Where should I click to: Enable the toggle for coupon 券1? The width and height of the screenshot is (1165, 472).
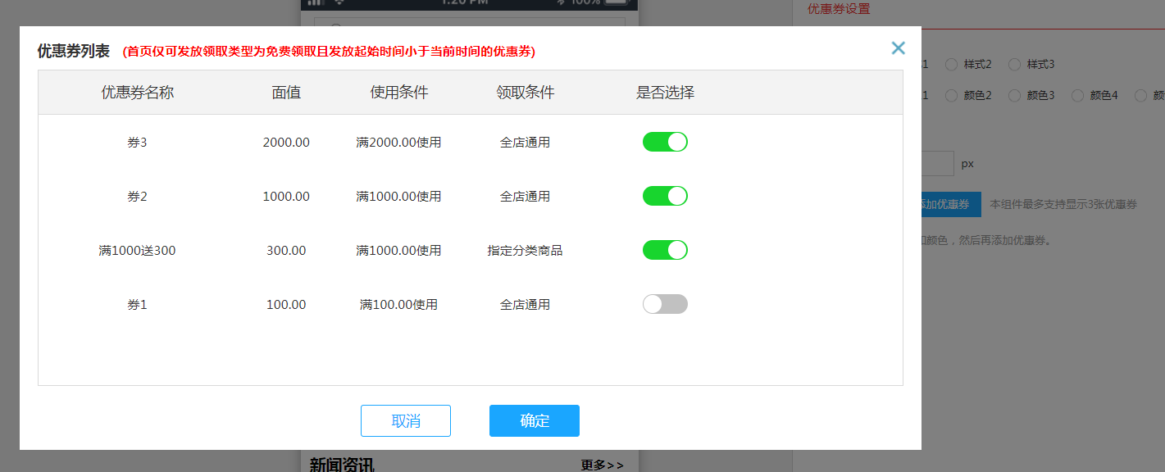click(664, 304)
